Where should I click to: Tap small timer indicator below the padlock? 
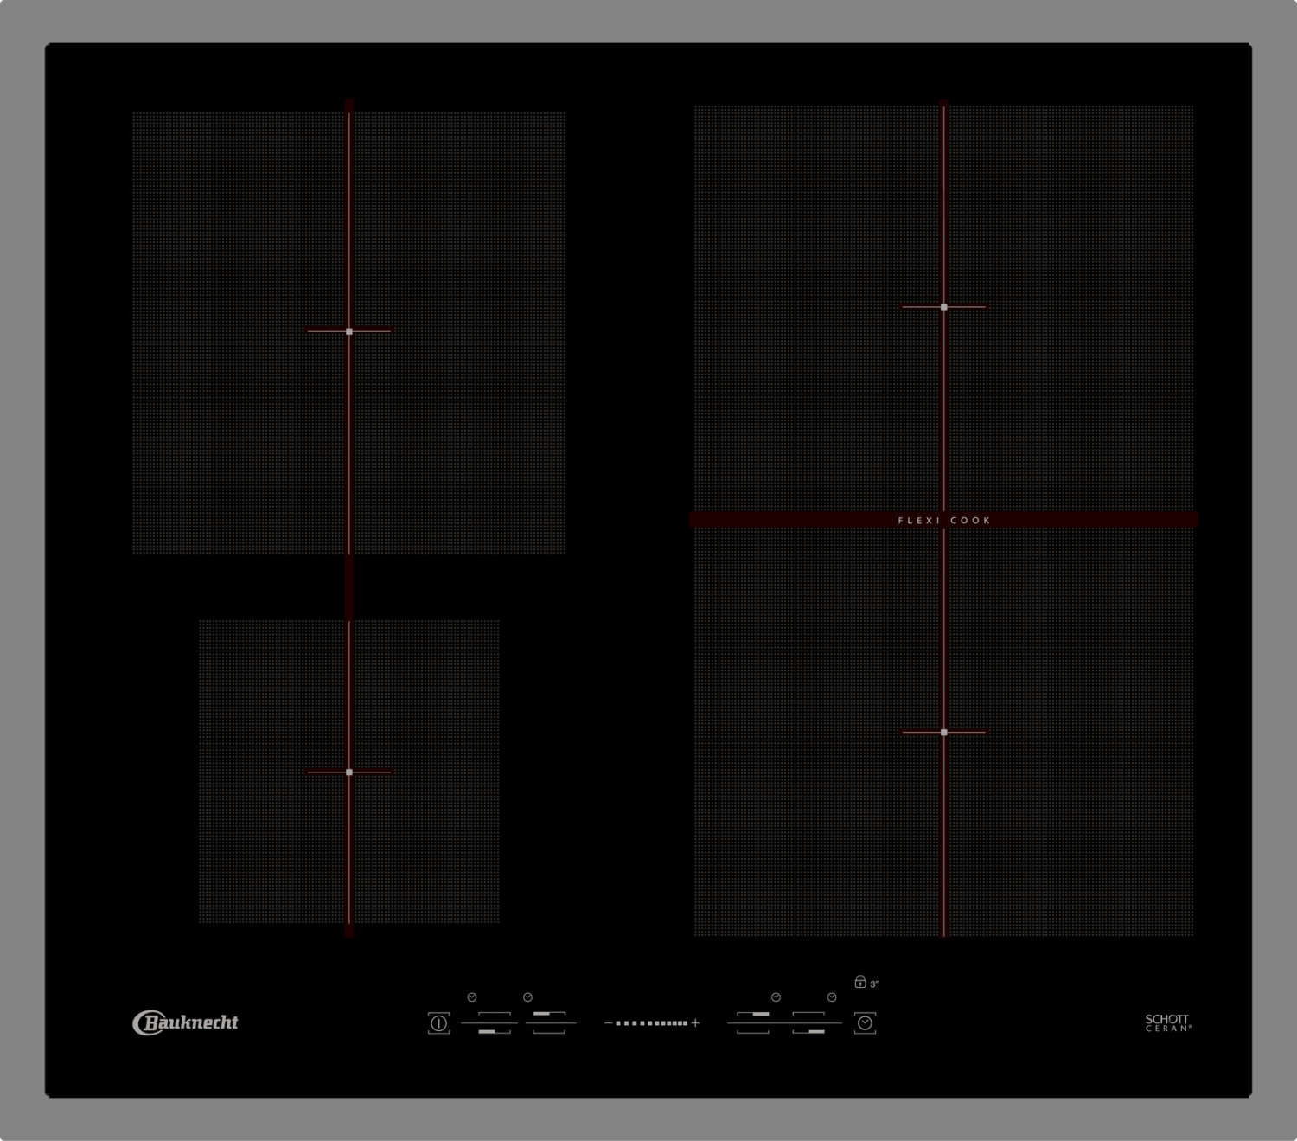832,997
